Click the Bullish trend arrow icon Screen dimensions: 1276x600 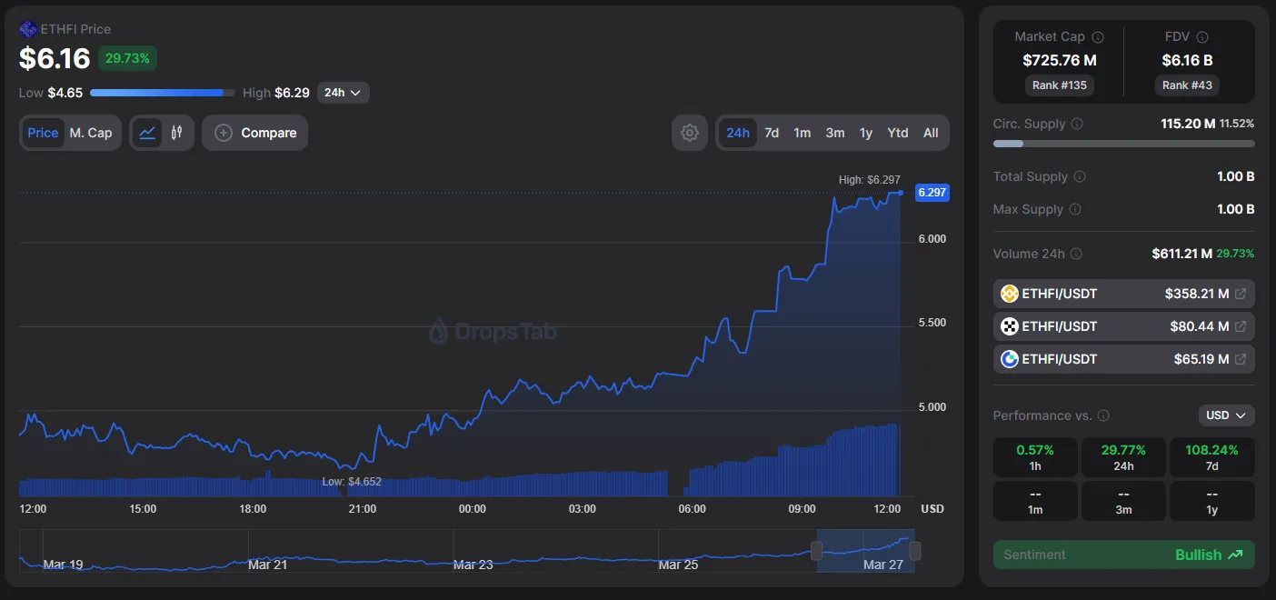pyautogui.click(x=1234, y=555)
